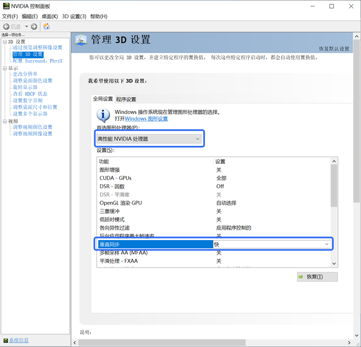Open the Windows 图形设置 link
The image size is (361, 347).
tap(146, 119)
